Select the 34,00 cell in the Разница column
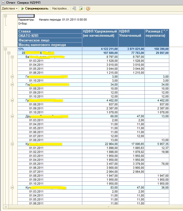 click(157, 85)
